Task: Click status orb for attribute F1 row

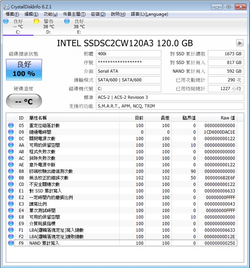Action: (x=11, y=230)
